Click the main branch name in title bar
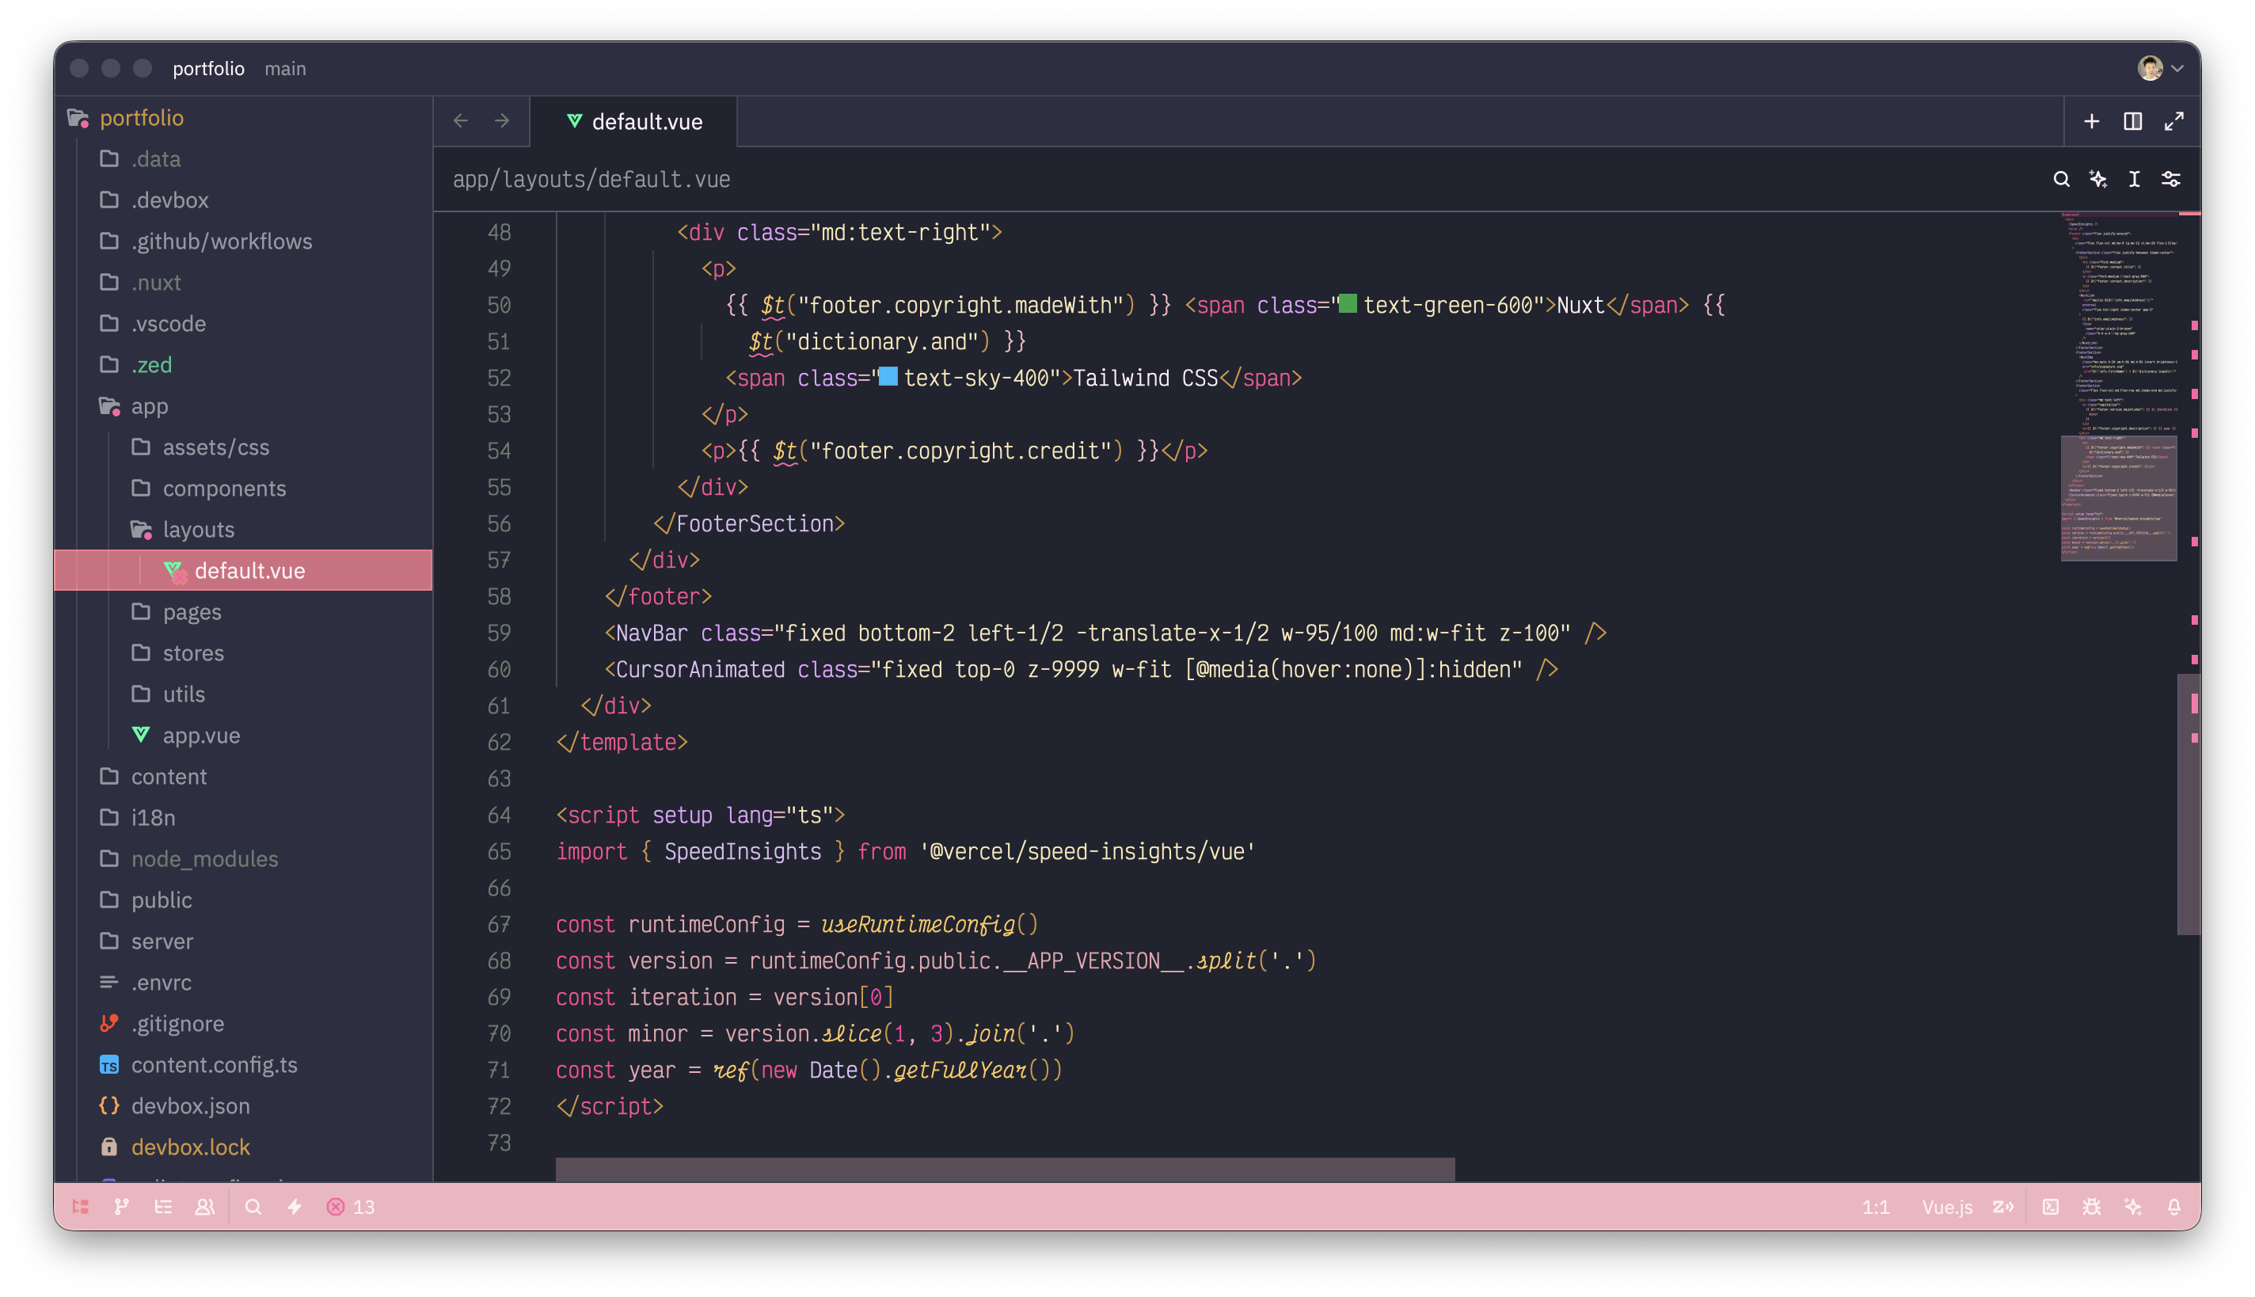2255x1297 pixels. pos(285,69)
